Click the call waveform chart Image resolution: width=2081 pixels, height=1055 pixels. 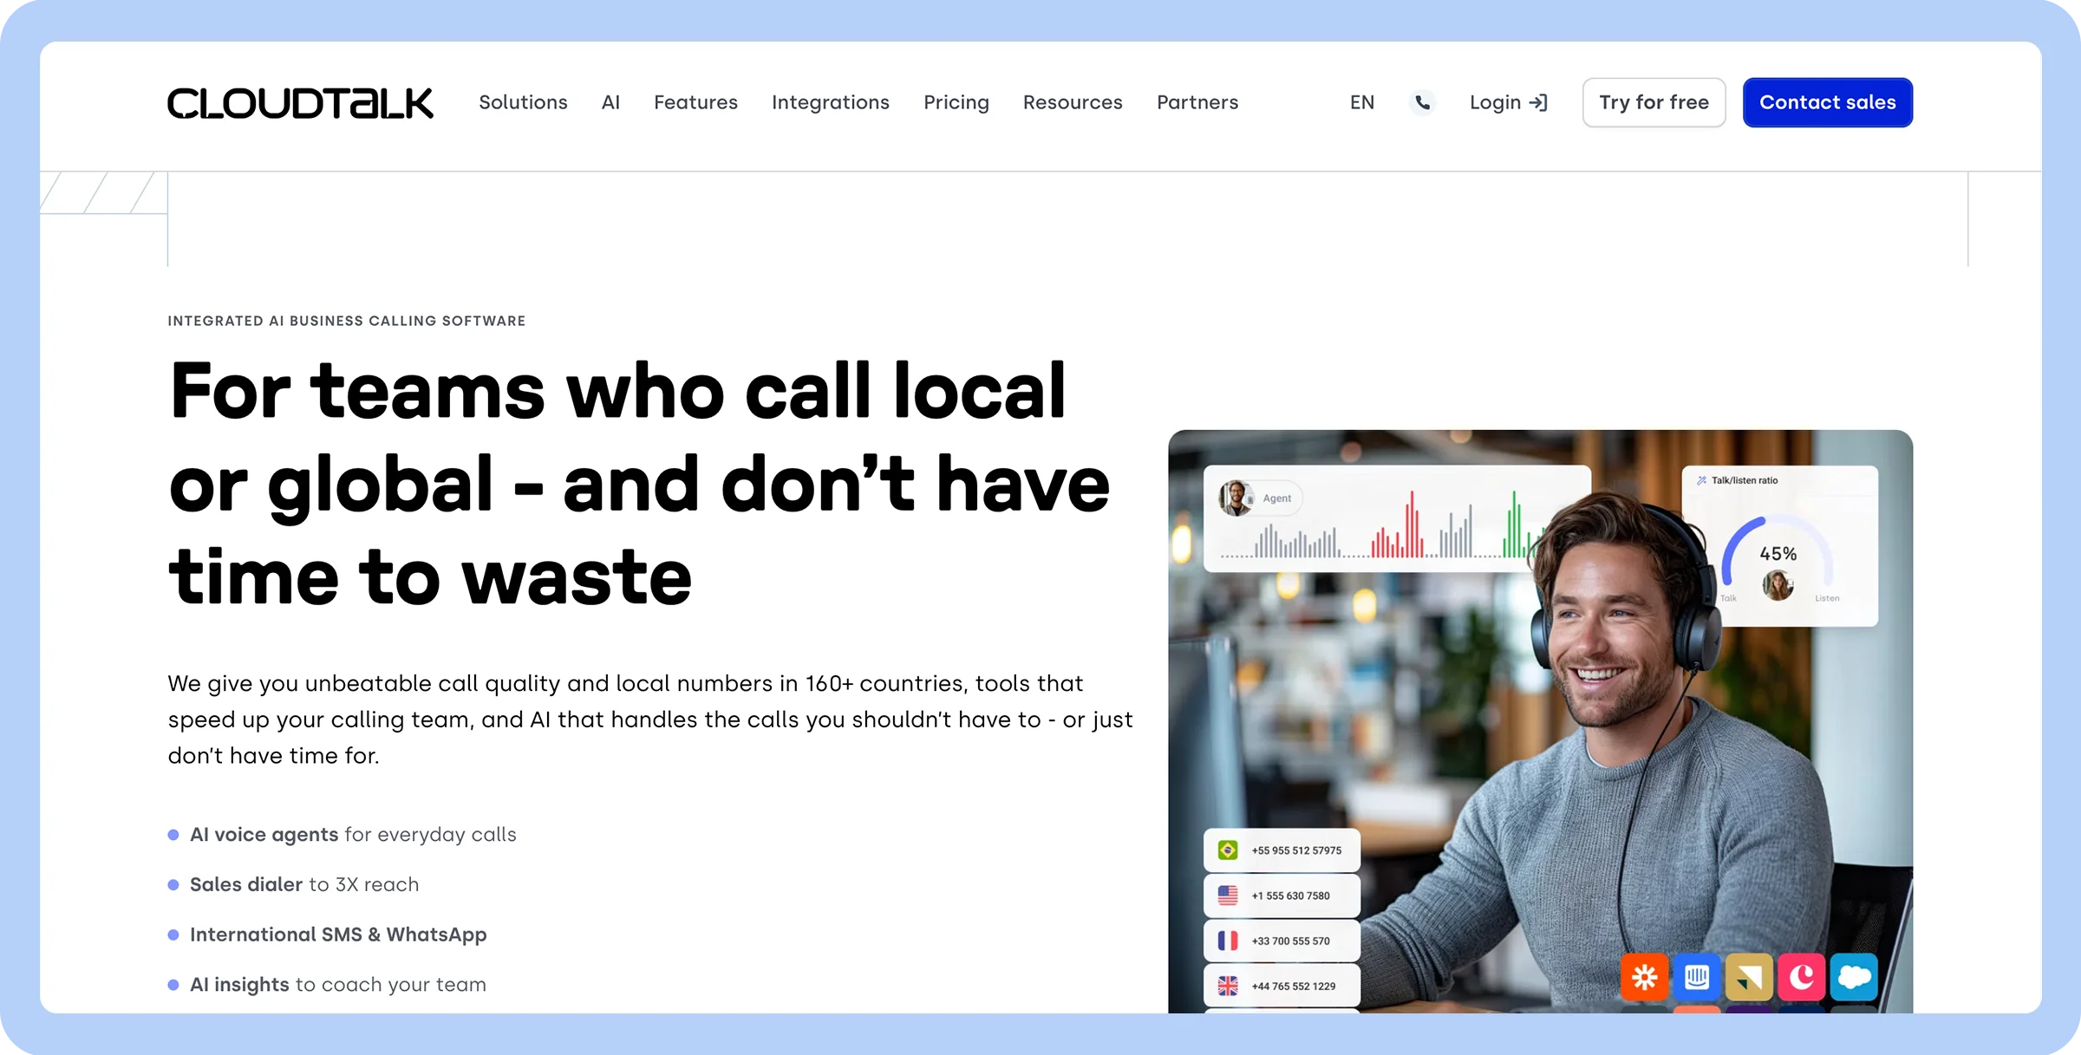coord(1383,525)
